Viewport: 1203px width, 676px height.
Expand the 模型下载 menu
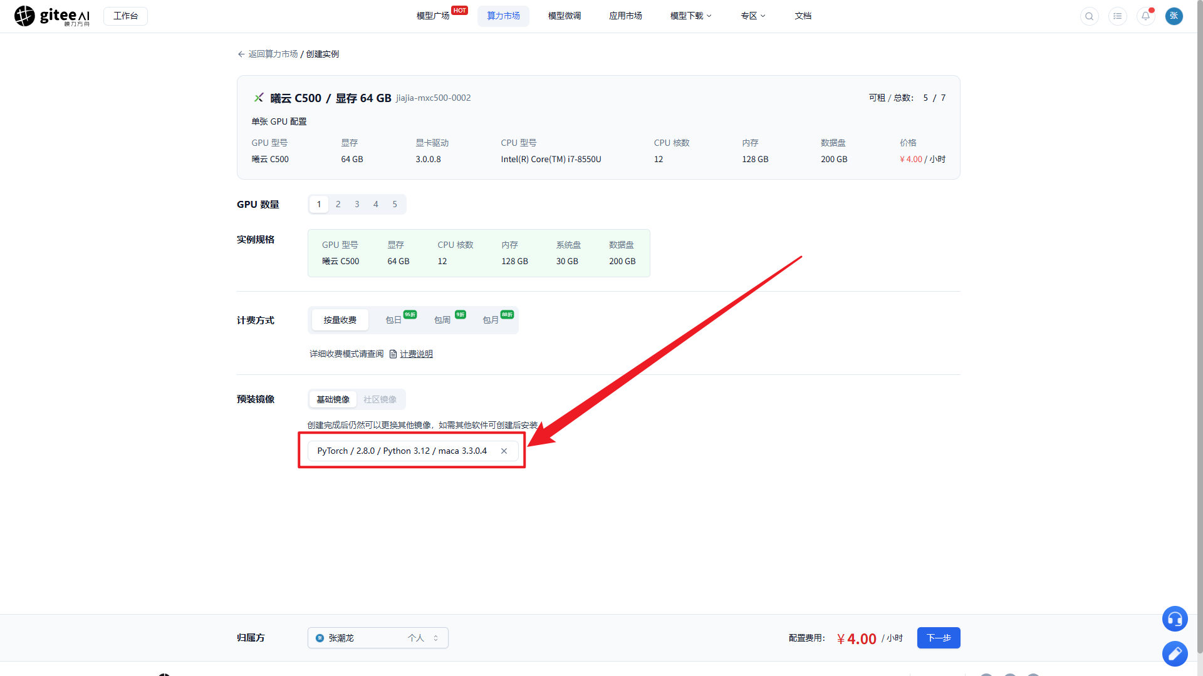[x=690, y=16]
